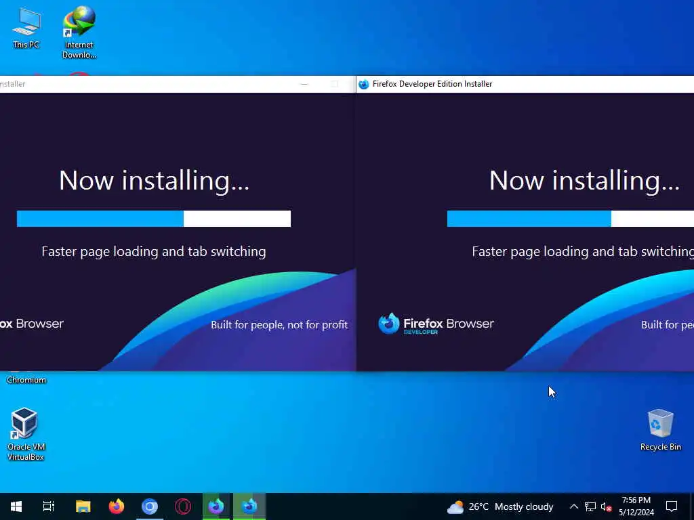Click the Developer Edition installer's progress bar
The height and width of the screenshot is (520, 694).
pyautogui.click(x=571, y=219)
